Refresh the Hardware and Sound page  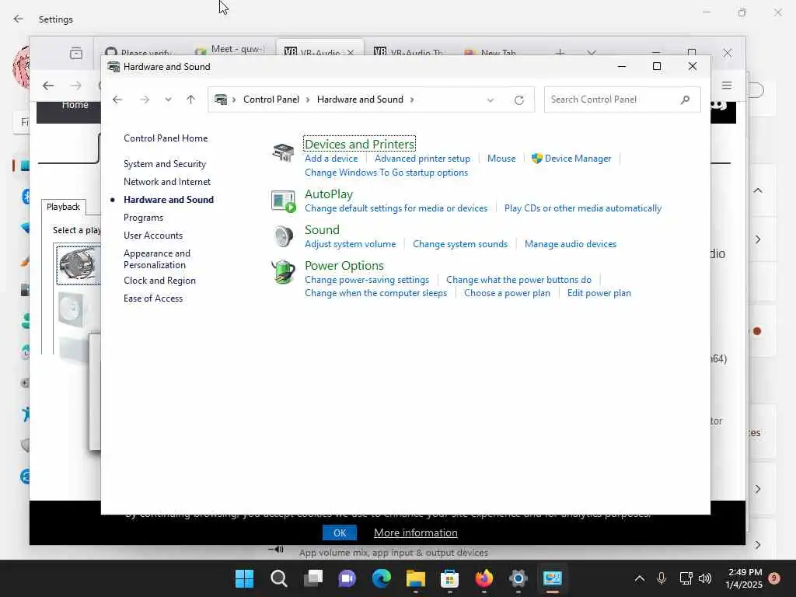tap(518, 100)
